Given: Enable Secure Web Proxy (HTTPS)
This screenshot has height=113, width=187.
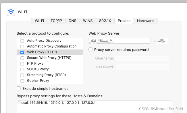Looking at the screenshot, I should (x=22, y=58).
